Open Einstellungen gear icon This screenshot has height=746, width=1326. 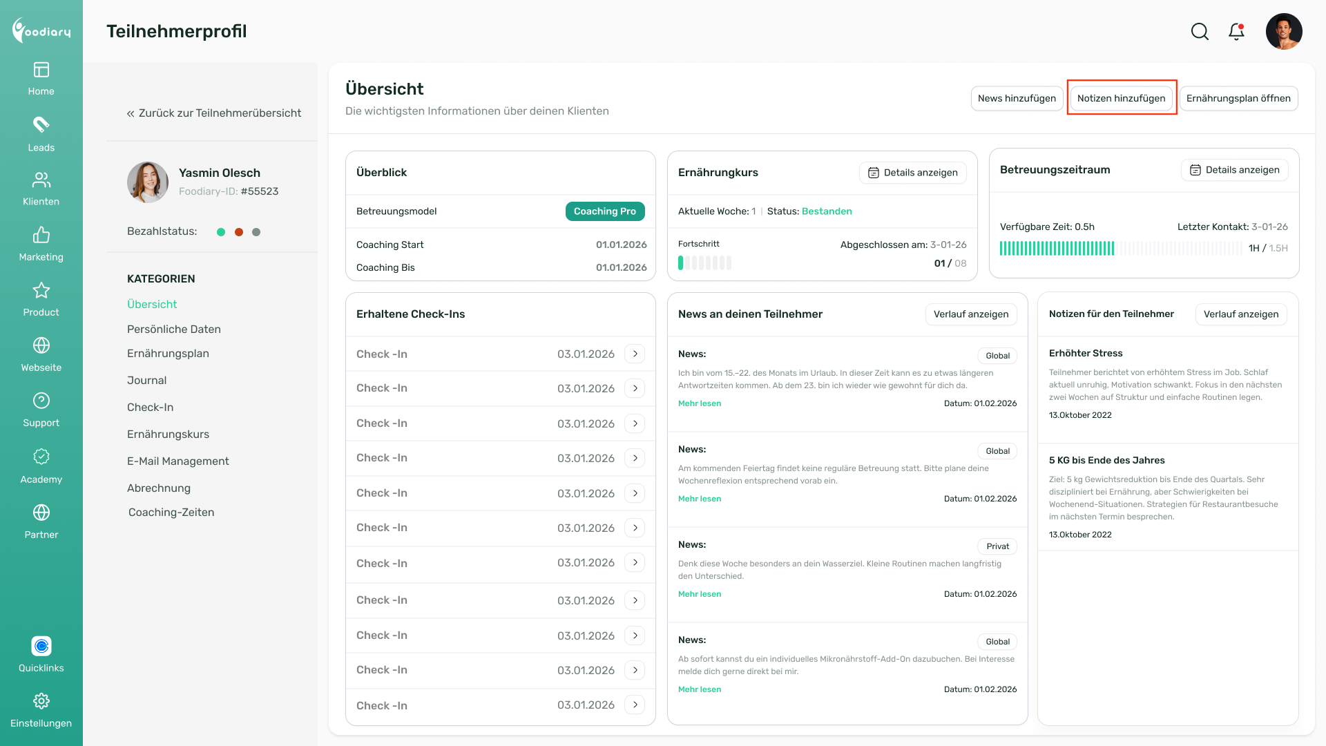click(41, 701)
